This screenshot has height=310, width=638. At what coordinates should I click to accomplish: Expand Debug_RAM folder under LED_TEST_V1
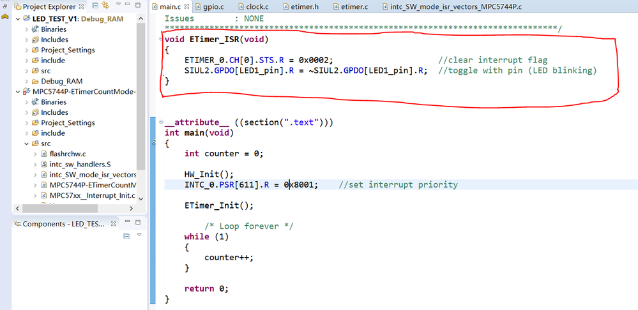[x=26, y=81]
